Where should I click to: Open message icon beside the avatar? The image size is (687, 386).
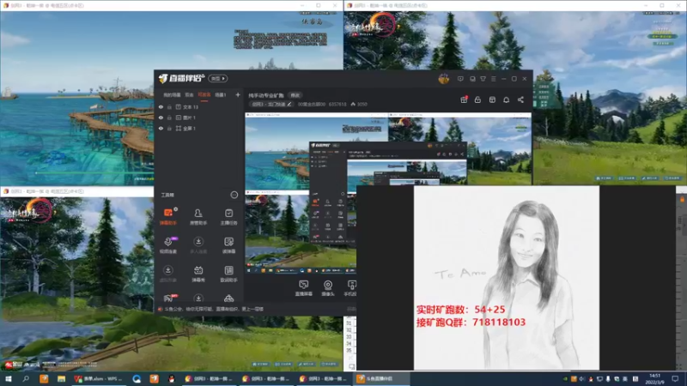[460, 79]
